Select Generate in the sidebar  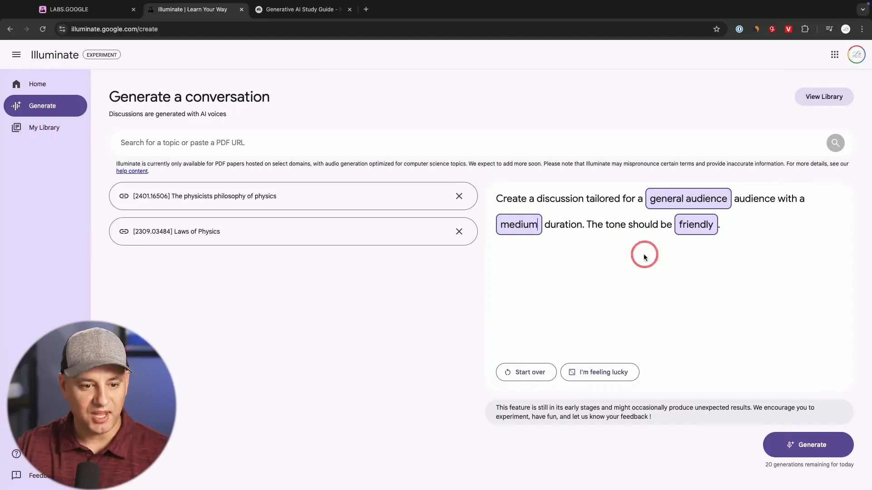(45, 106)
